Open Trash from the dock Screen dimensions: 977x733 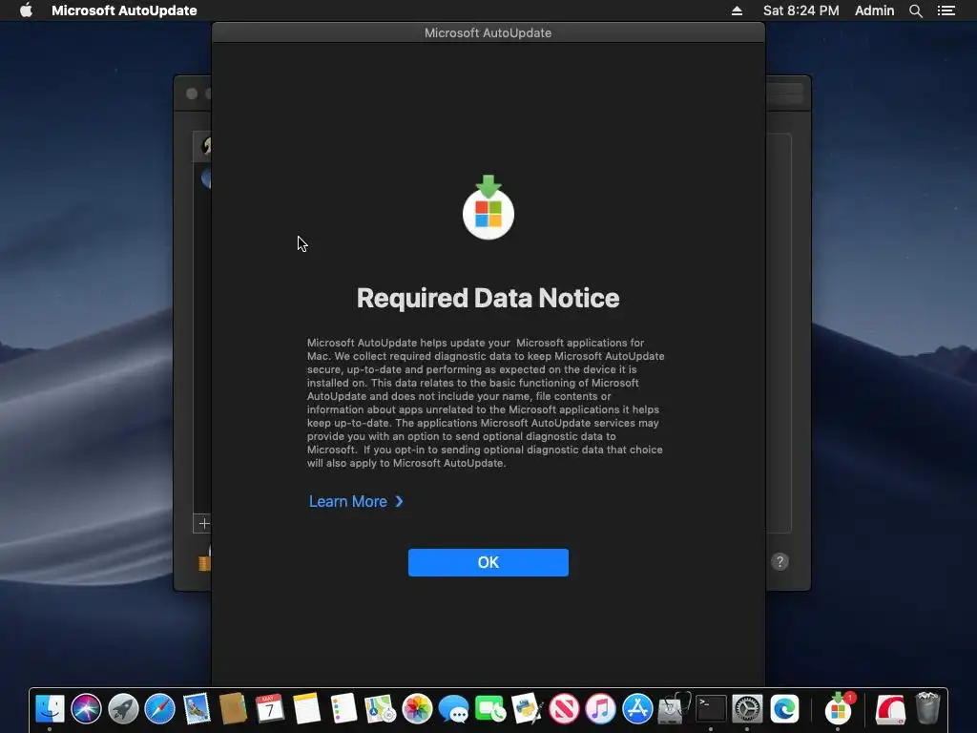pos(927,709)
